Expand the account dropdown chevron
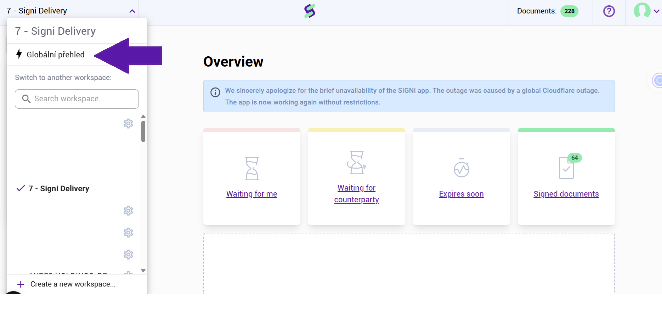The width and height of the screenshot is (662, 334). click(656, 11)
